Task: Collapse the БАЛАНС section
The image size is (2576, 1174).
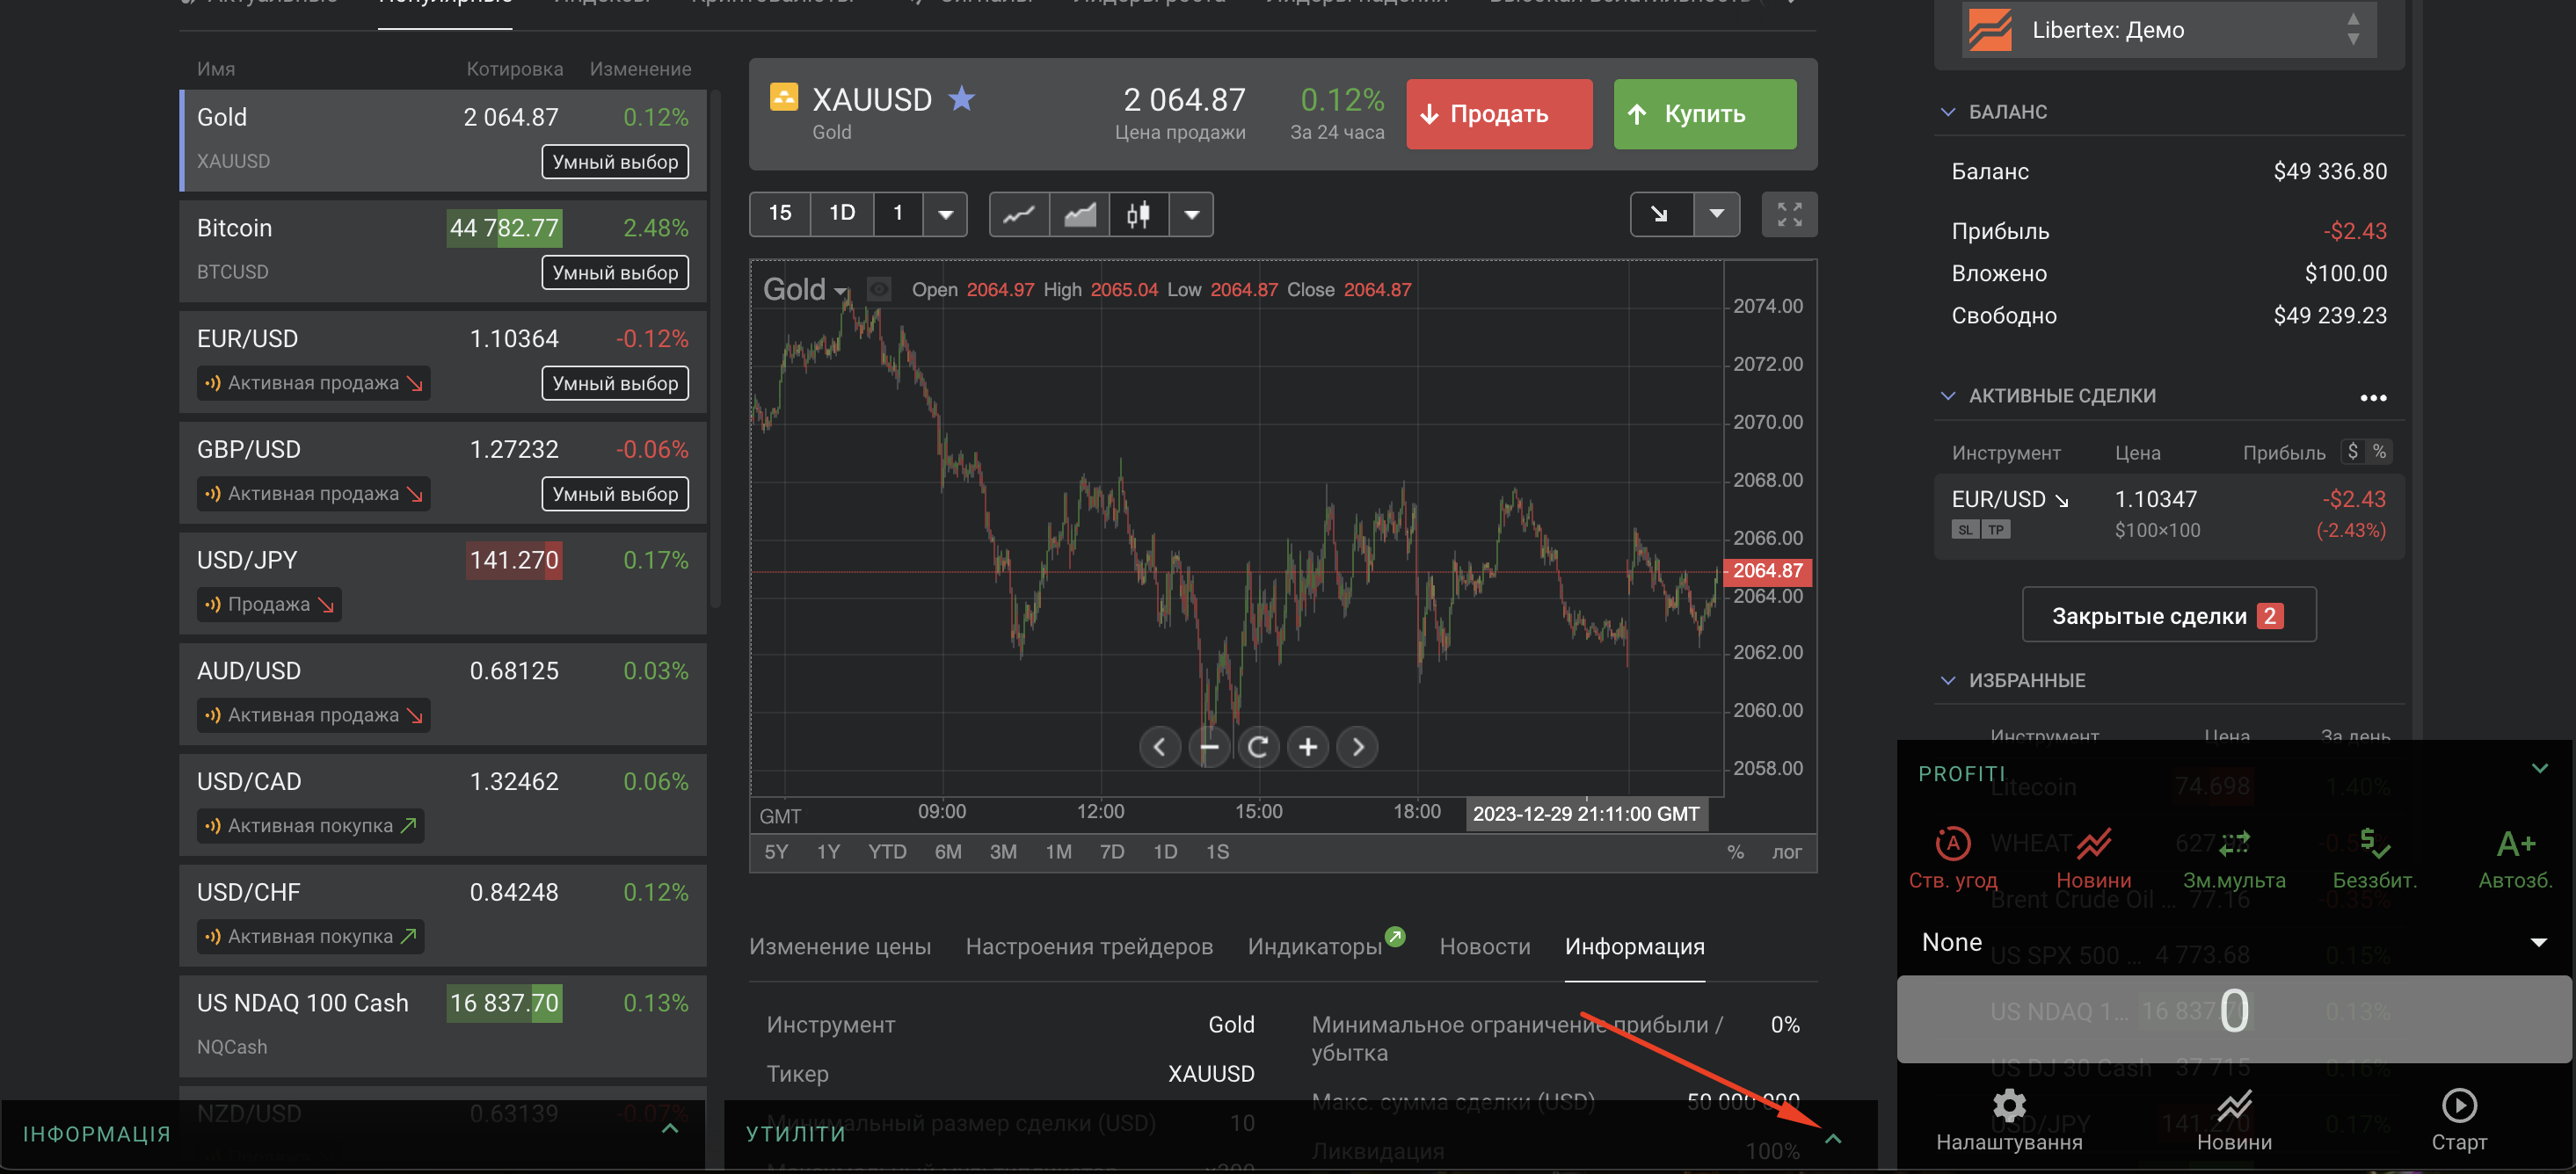Action: click(1947, 112)
